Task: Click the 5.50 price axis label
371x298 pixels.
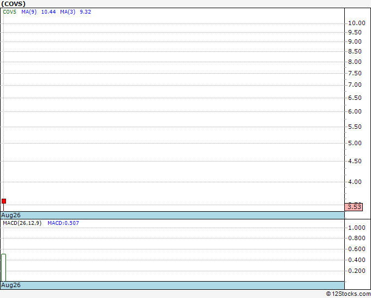Action: (x=355, y=127)
